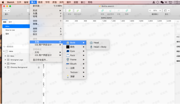
Task: Open the View (显示) dropdown chevron
Action: pyautogui.click(x=169, y=11)
